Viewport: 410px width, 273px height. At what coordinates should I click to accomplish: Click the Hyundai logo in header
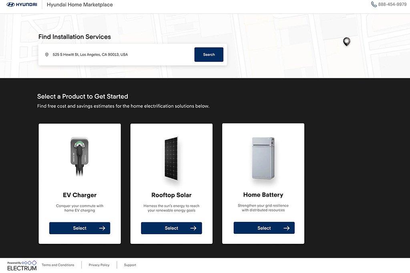point(22,5)
